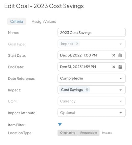Expand the Impact dropdown arrow
Image resolution: width=132 pixels, height=145 pixels.
coord(121,90)
